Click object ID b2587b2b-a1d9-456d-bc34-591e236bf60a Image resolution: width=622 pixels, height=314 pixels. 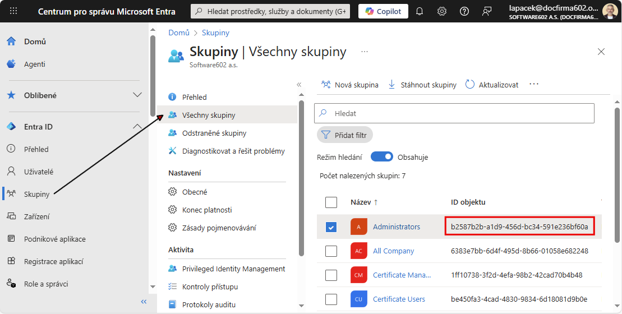[519, 227]
